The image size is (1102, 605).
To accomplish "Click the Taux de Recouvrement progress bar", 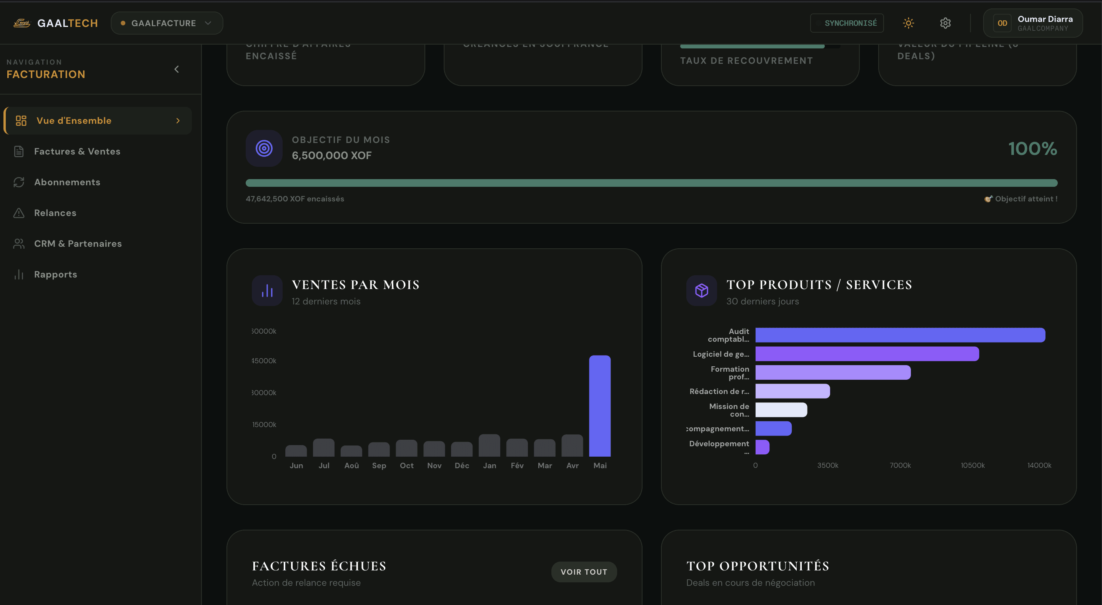I will [760, 46].
